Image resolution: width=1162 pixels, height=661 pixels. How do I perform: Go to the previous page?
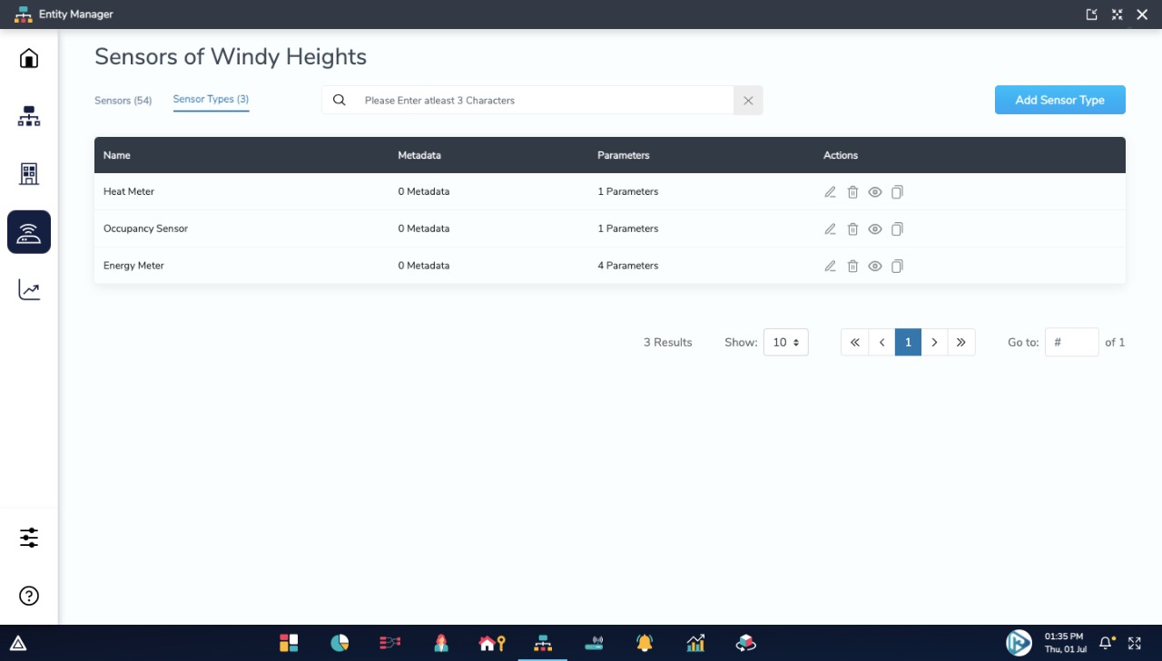(x=881, y=342)
